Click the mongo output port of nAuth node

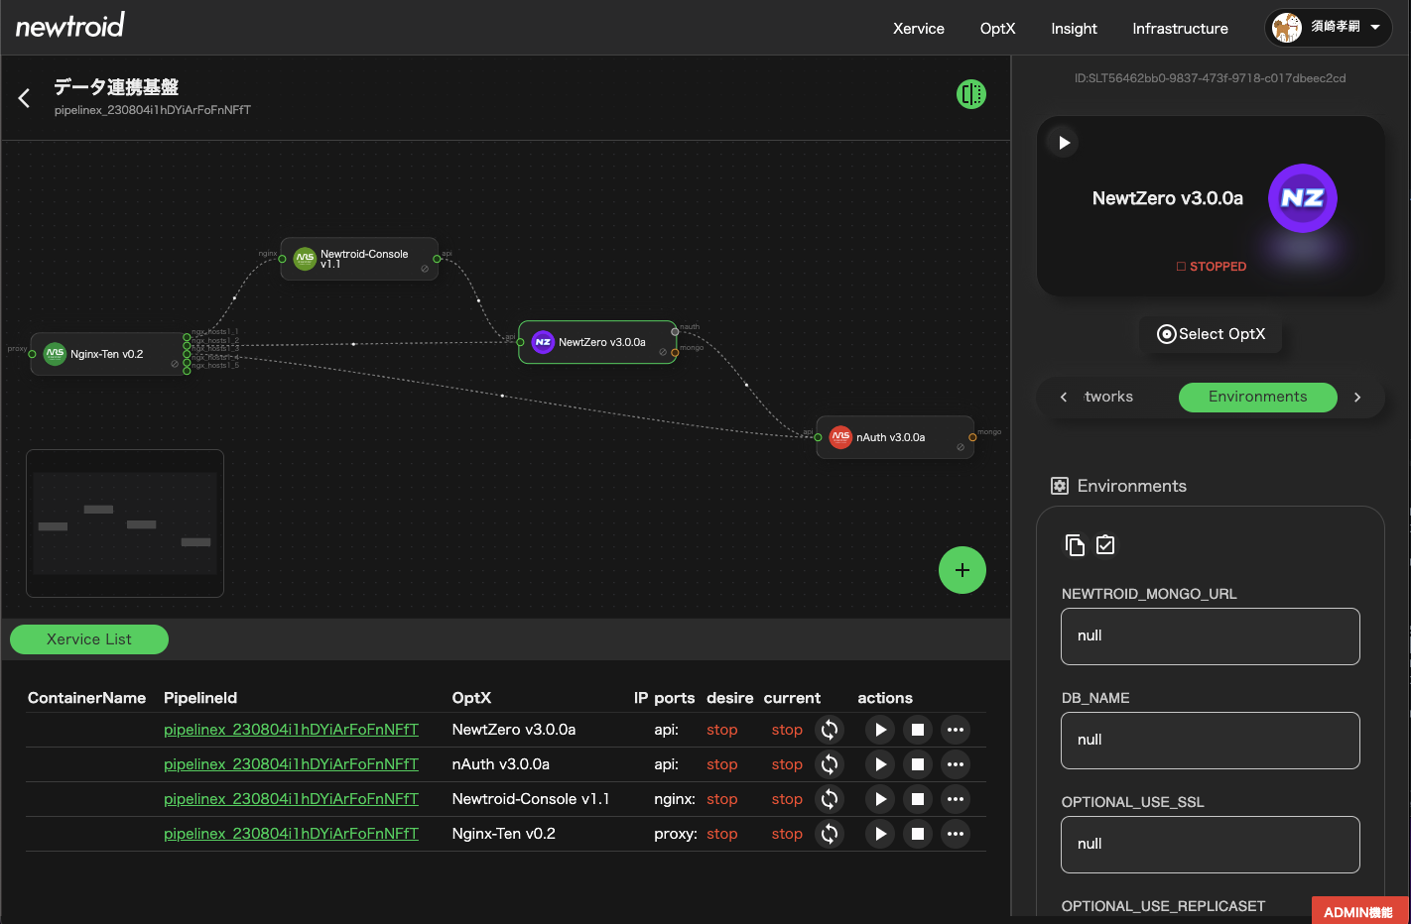pyautogui.click(x=972, y=437)
